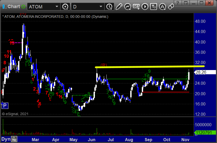Expand the interval dropdown arrow
Image resolution: width=217 pixels, height=143 pixels.
coord(101,7)
